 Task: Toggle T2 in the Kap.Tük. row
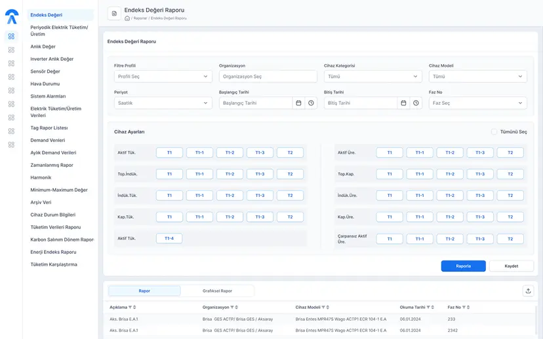pos(291,217)
